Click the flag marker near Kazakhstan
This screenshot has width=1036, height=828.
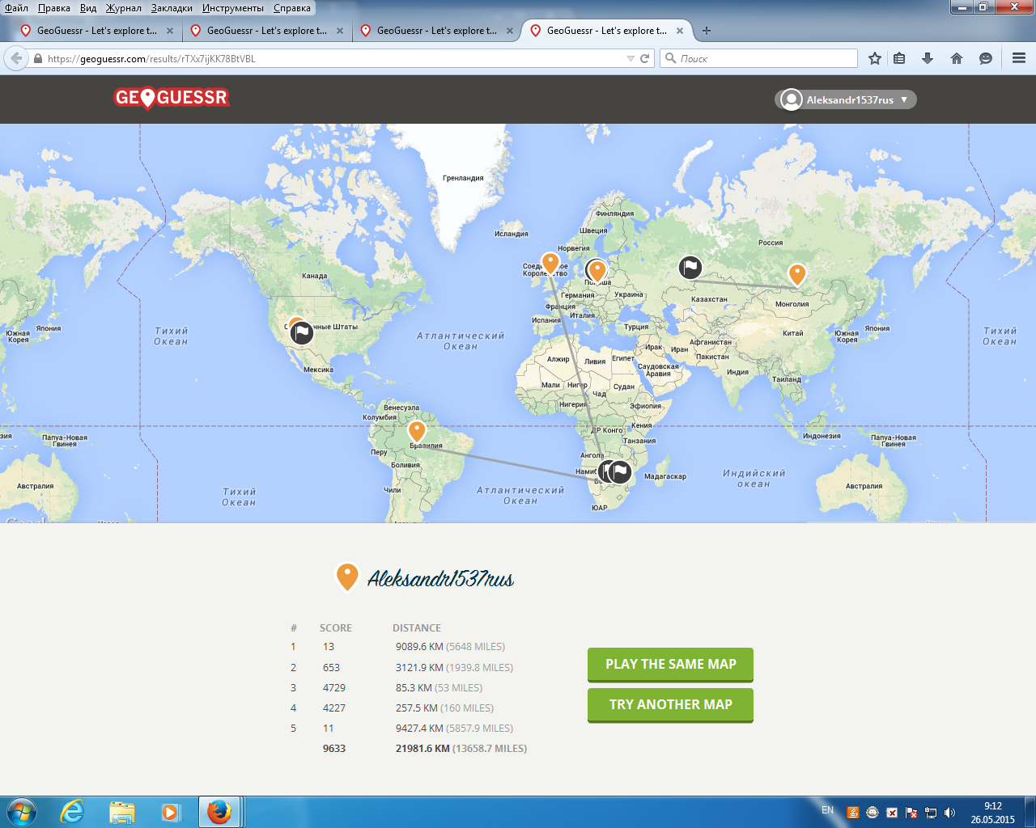tap(690, 267)
